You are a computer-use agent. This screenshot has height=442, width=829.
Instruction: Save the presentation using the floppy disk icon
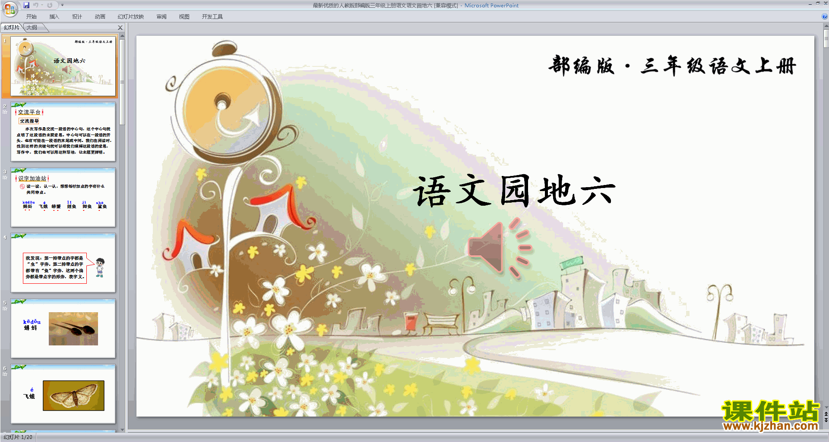coord(27,5)
